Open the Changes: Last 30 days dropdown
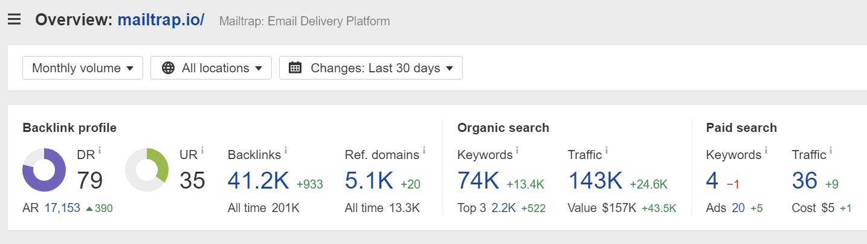Viewport: 867px width, 244px height. 371,68
